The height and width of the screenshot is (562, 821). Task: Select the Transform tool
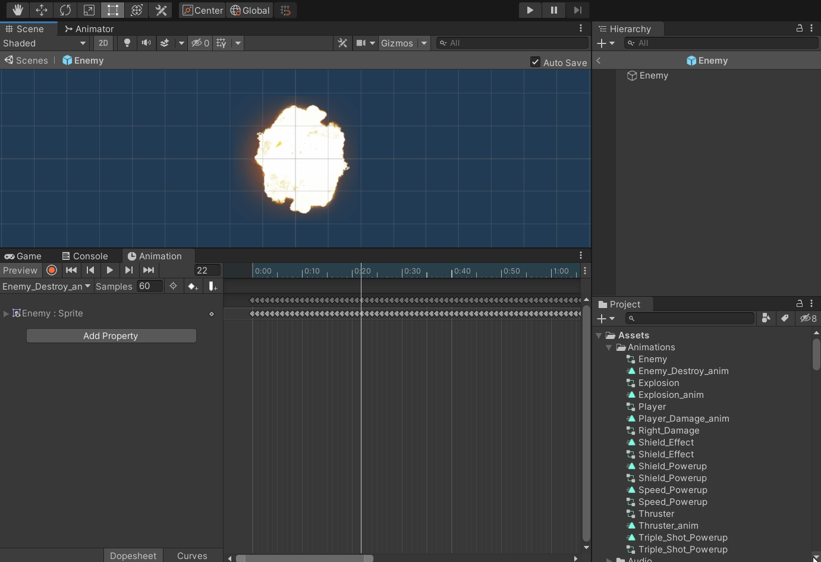[x=137, y=10]
